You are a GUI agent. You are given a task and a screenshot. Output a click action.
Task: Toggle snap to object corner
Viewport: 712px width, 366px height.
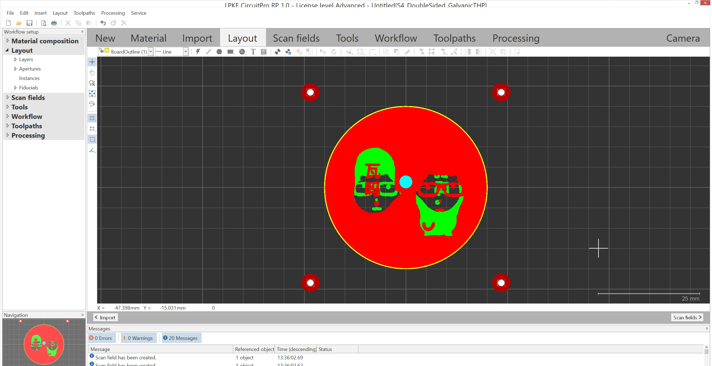pyautogui.click(x=92, y=139)
